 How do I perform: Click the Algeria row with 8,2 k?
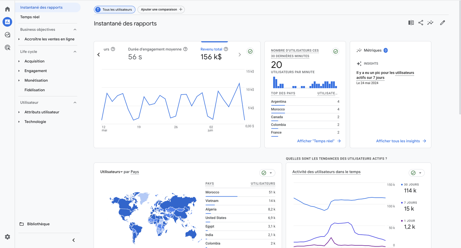pyautogui.click(x=240, y=209)
